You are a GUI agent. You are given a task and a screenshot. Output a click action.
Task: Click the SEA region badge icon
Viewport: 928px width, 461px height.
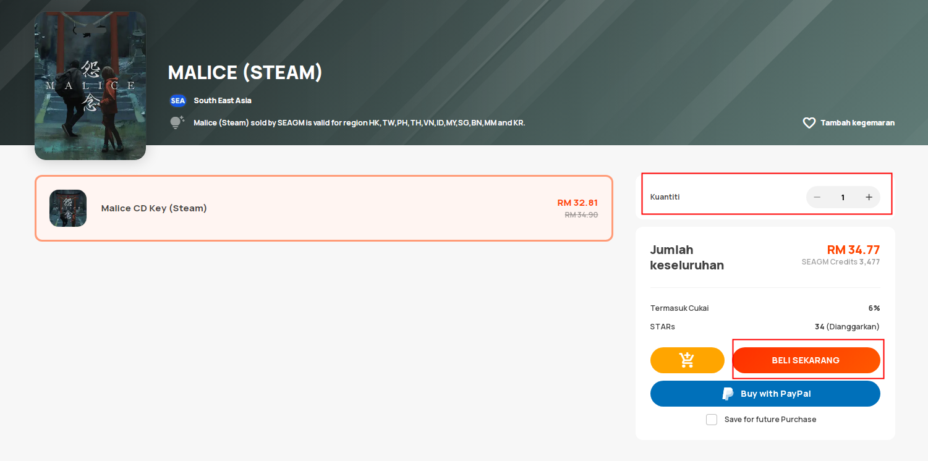178,101
